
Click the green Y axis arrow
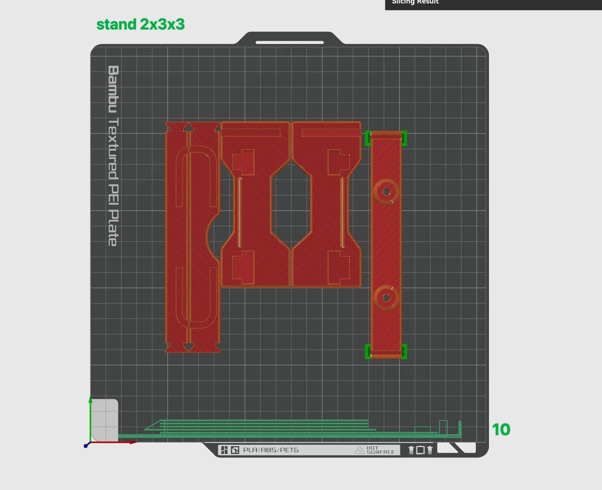point(90,419)
